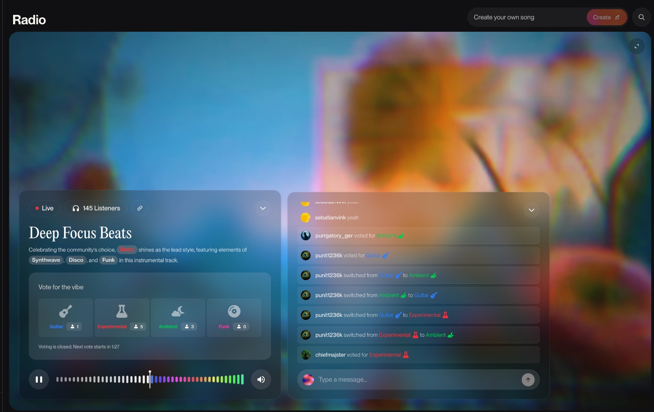This screenshot has height=412, width=654.
Task: Click the fullscreen expand icon
Action: tap(636, 46)
